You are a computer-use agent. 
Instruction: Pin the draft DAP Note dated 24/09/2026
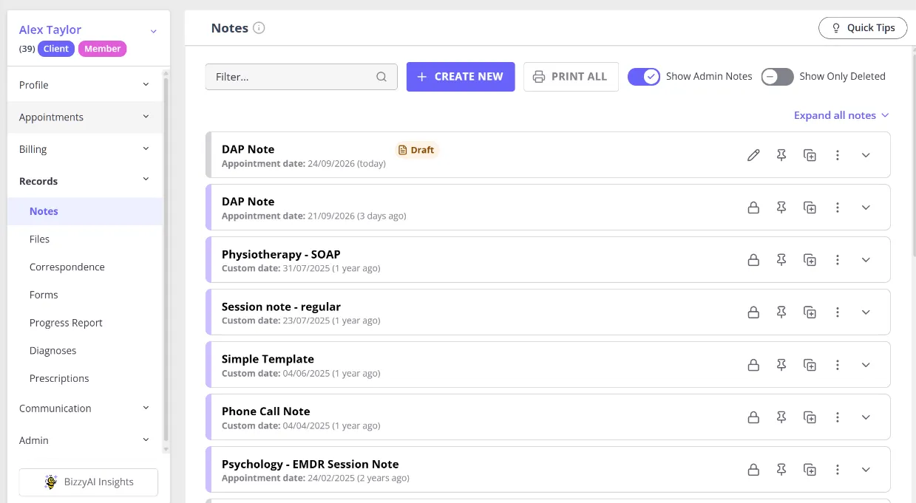[781, 155]
